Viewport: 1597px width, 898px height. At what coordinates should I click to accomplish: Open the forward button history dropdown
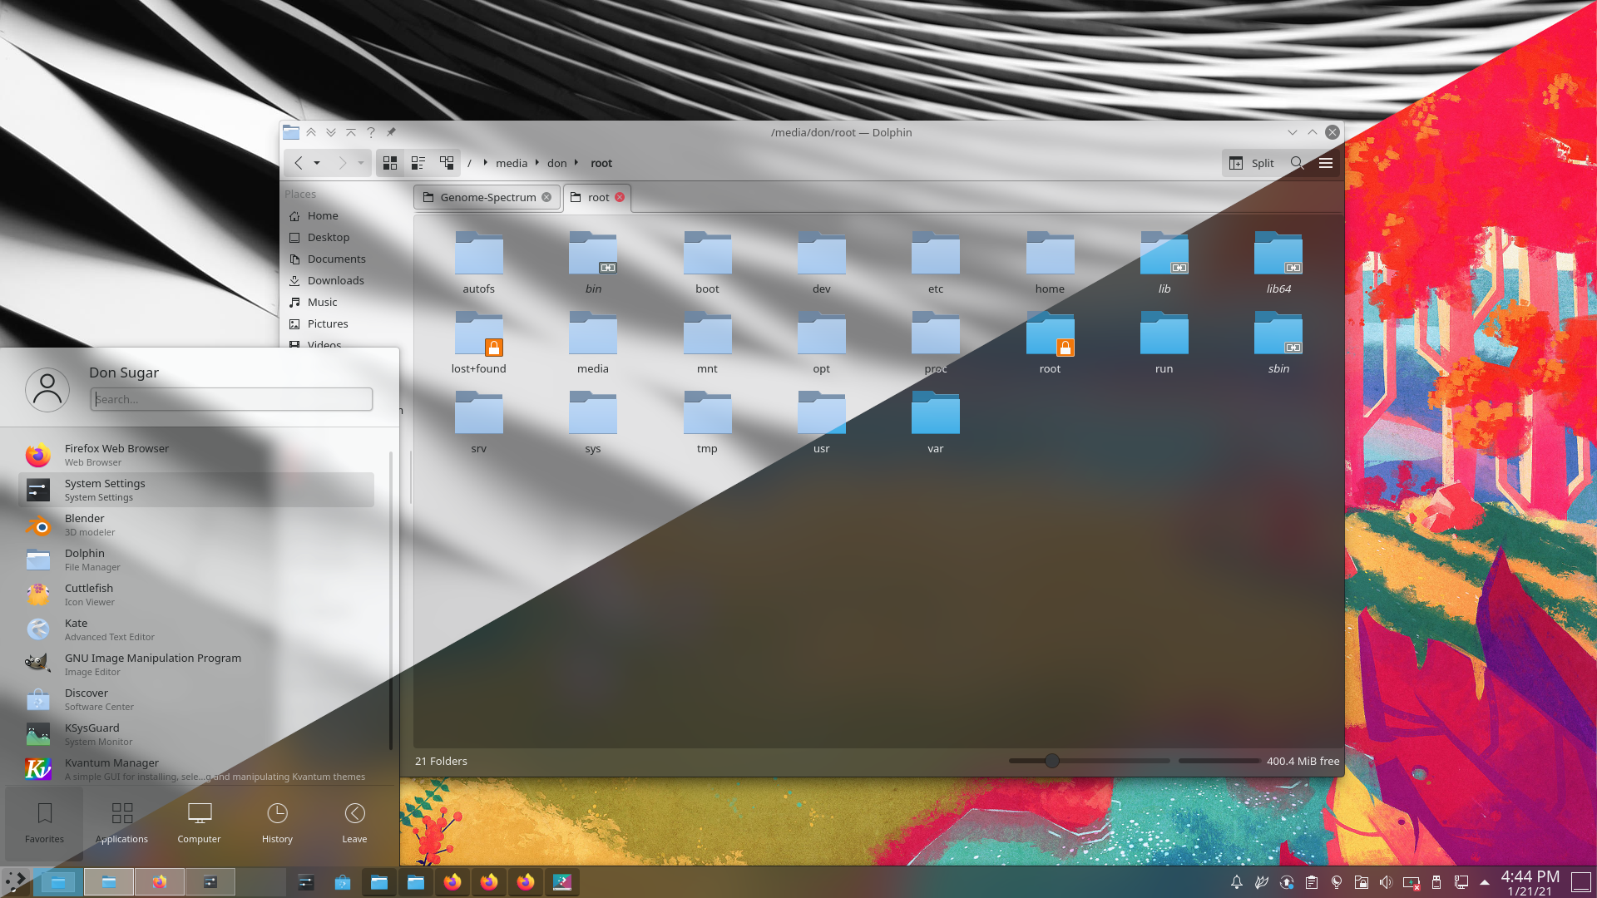pyautogui.click(x=361, y=163)
